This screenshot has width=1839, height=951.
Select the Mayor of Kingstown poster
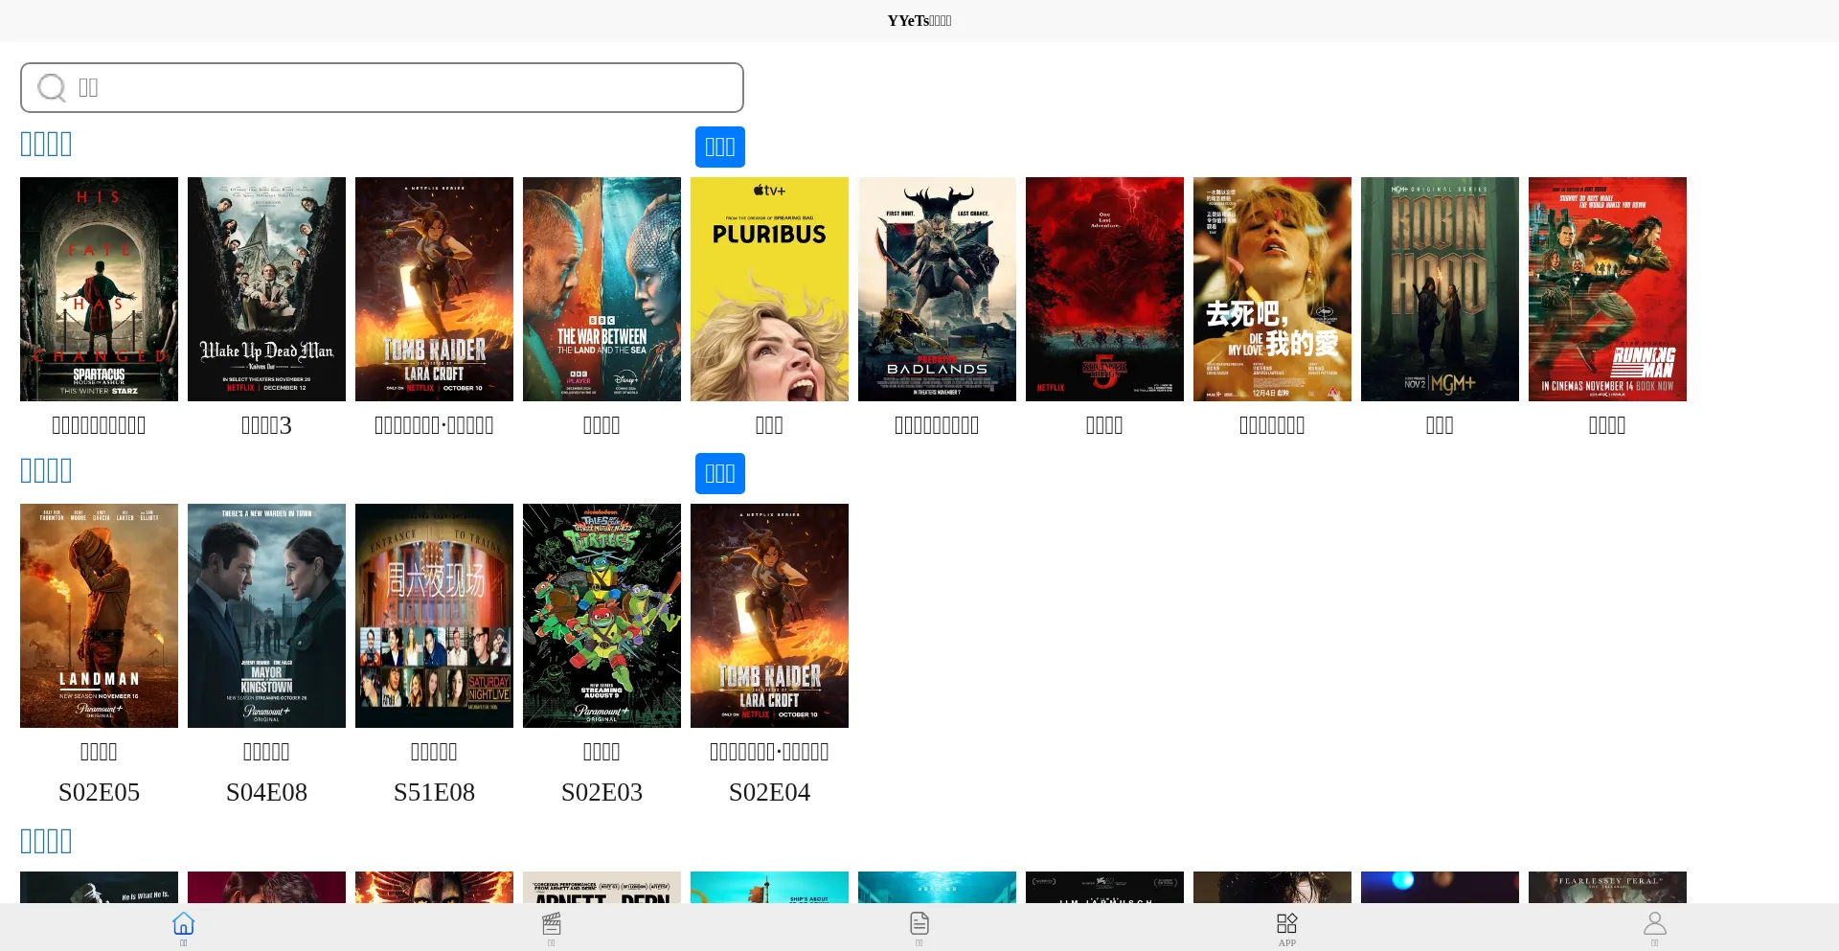[266, 615]
